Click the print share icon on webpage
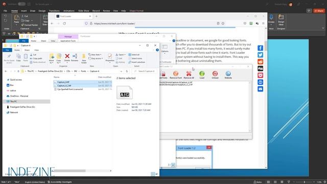 (x=260, y=82)
